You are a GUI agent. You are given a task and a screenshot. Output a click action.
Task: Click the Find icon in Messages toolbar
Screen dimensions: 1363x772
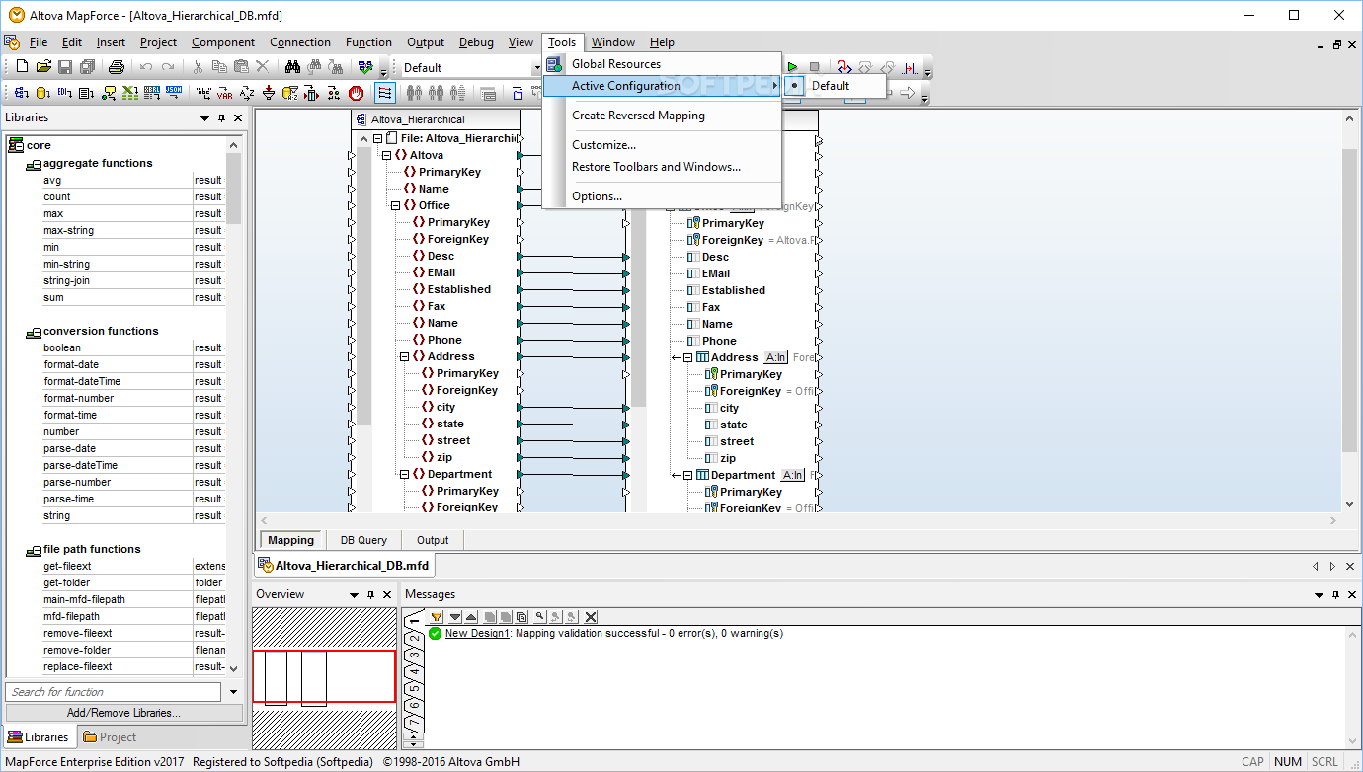pyautogui.click(x=539, y=617)
